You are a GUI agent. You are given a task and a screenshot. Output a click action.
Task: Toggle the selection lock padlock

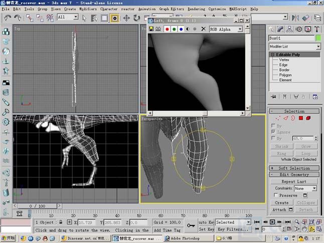[61, 222]
